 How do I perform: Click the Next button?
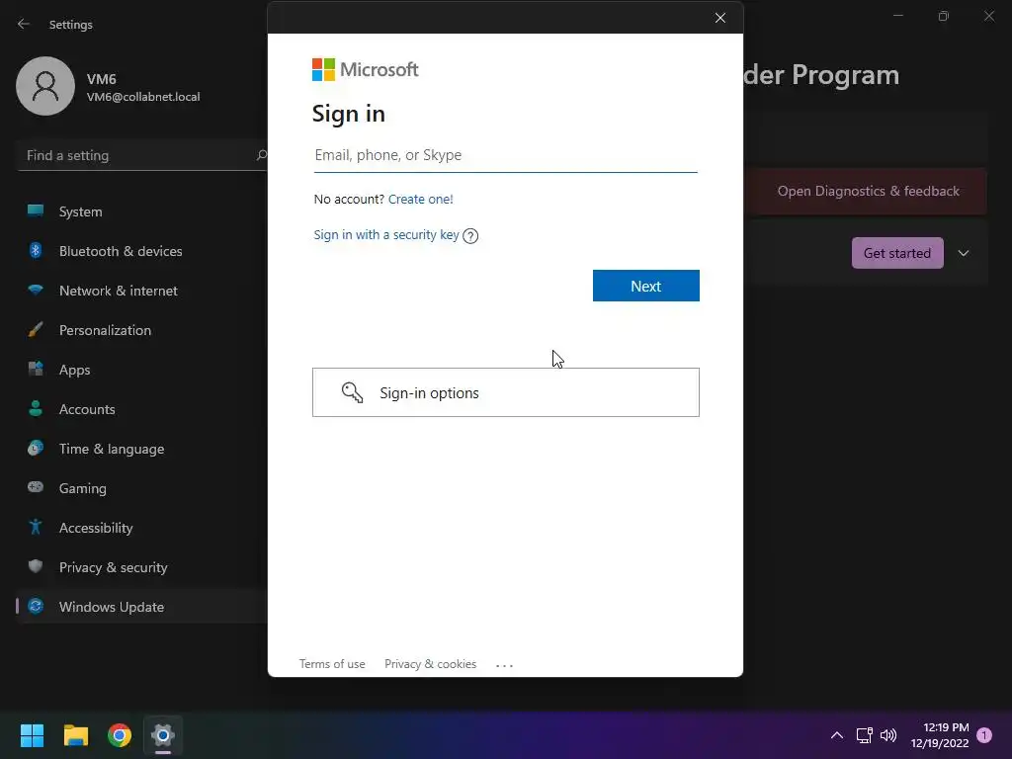click(646, 286)
